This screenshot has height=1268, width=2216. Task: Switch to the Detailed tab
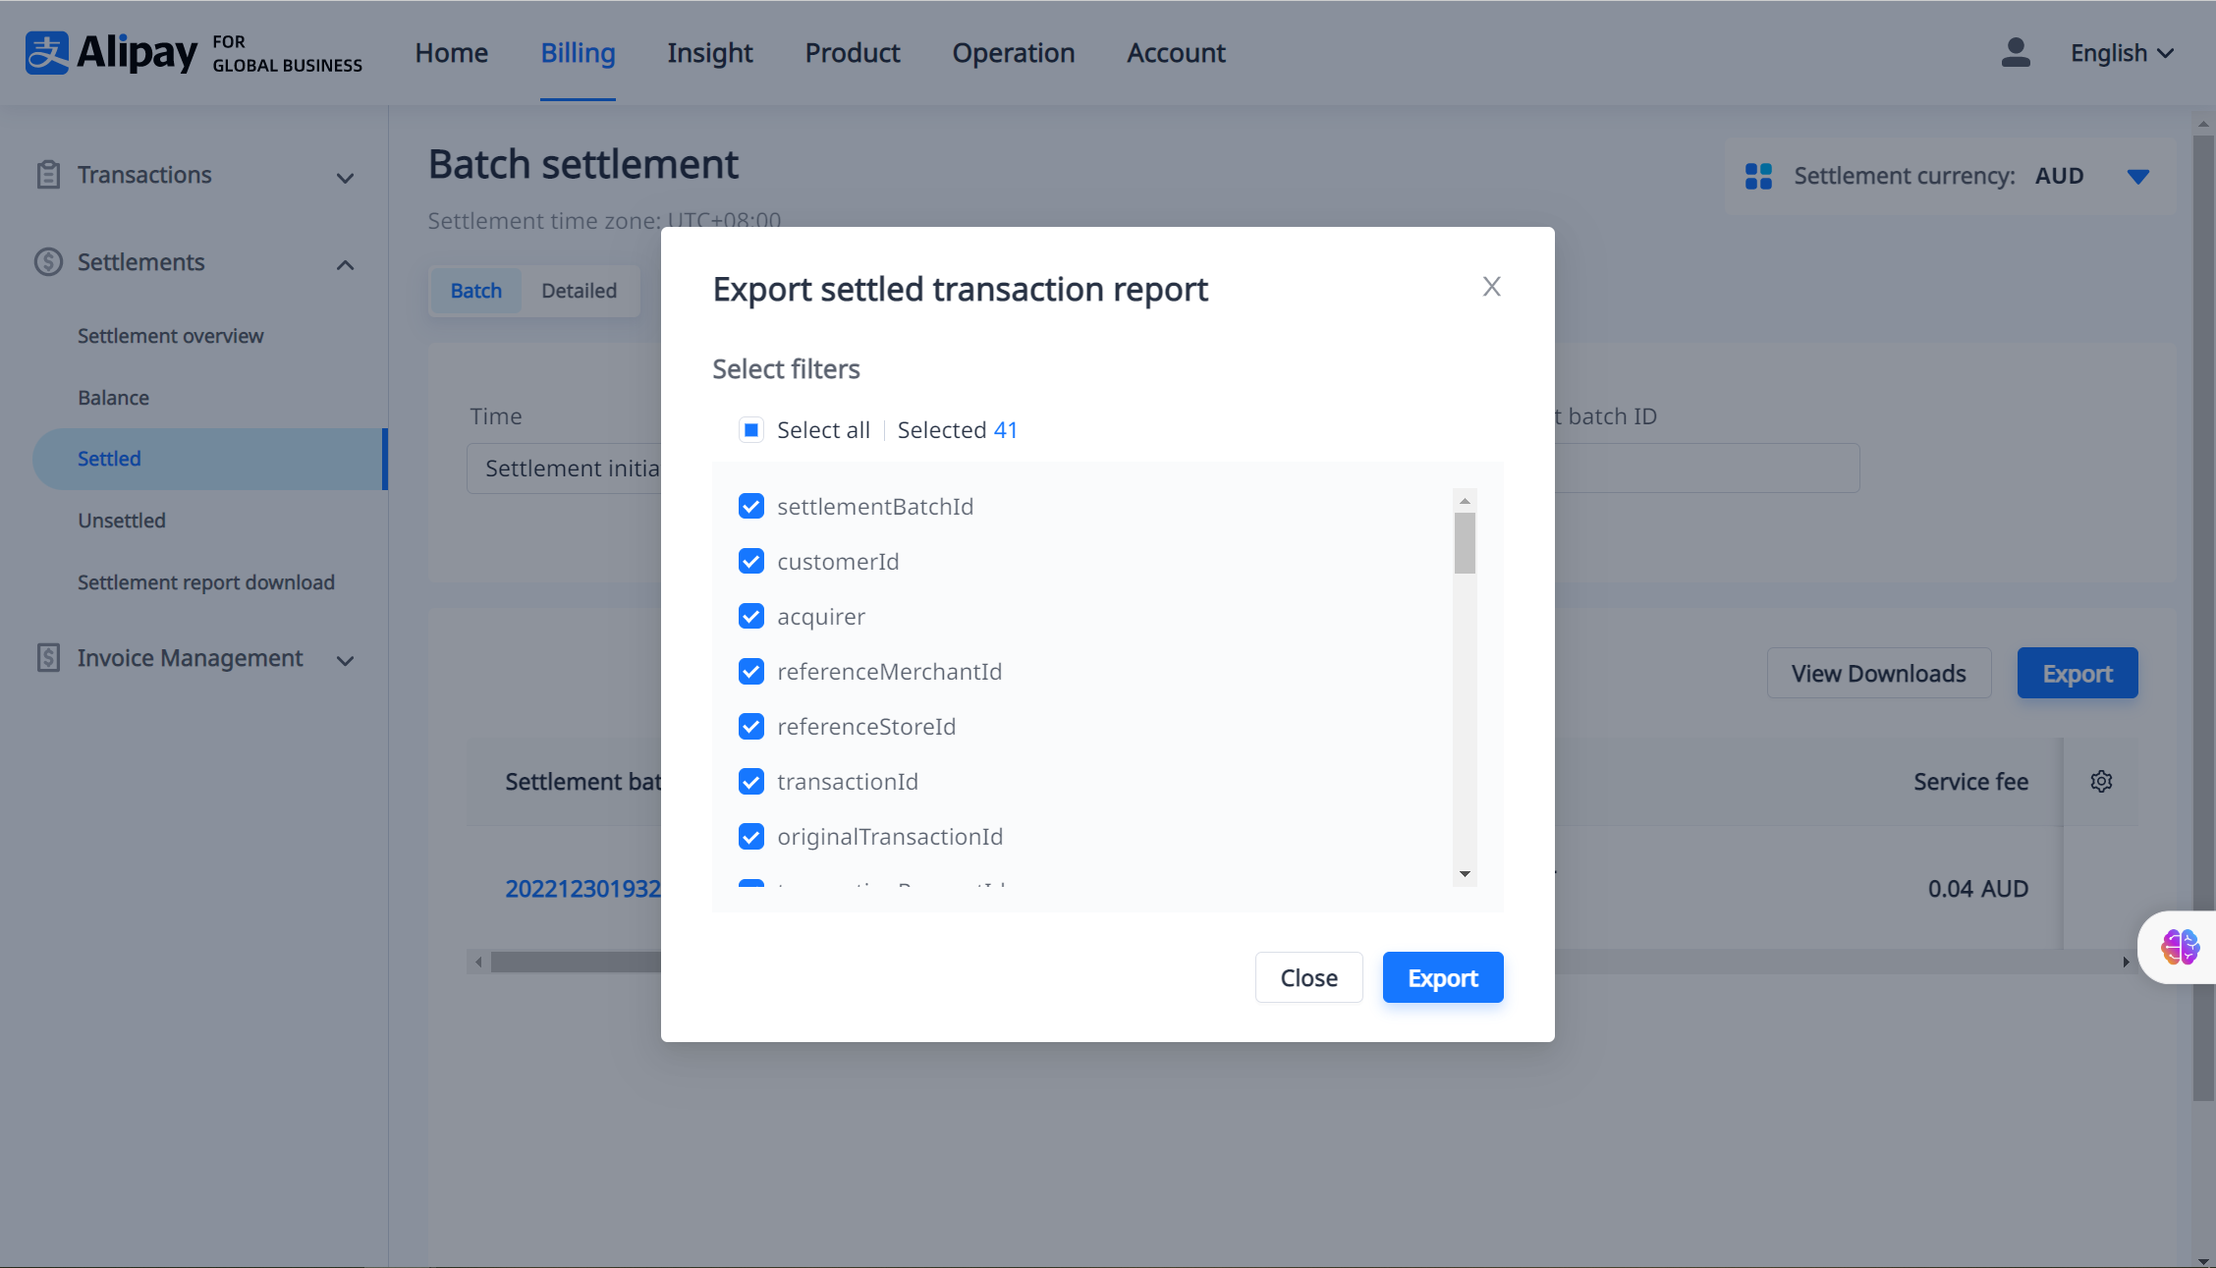(x=579, y=291)
